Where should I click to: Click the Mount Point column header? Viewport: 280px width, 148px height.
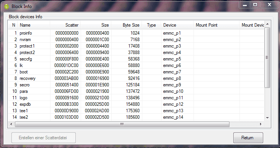click(217, 25)
